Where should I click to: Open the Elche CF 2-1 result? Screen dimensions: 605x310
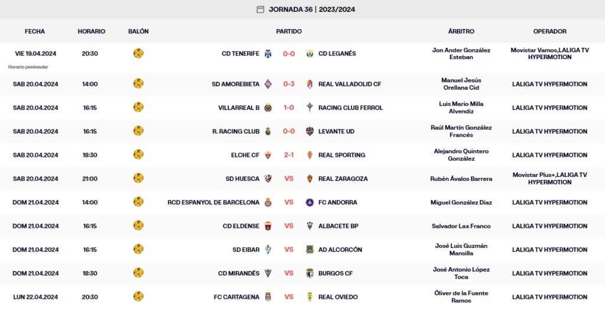click(289, 155)
